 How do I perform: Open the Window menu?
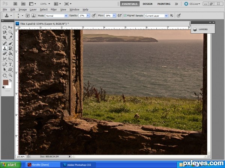coord(74,10)
